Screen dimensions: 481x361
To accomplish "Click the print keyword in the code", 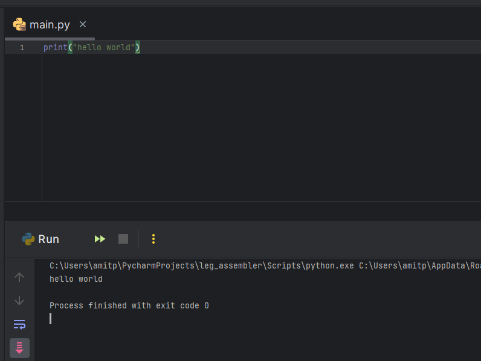I will [x=55, y=47].
